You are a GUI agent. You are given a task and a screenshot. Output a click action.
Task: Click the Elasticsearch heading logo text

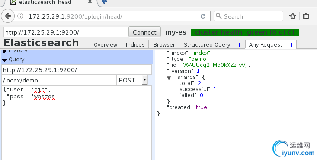[x=41, y=43]
